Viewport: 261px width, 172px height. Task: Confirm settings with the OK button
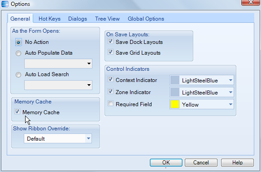(166, 162)
